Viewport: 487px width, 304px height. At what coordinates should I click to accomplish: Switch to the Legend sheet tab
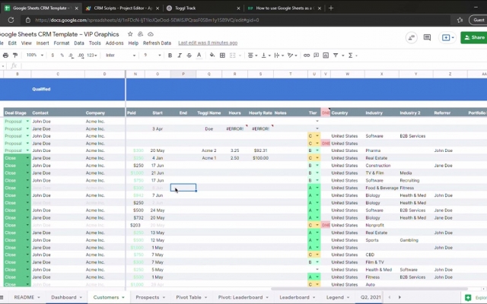(x=338, y=297)
